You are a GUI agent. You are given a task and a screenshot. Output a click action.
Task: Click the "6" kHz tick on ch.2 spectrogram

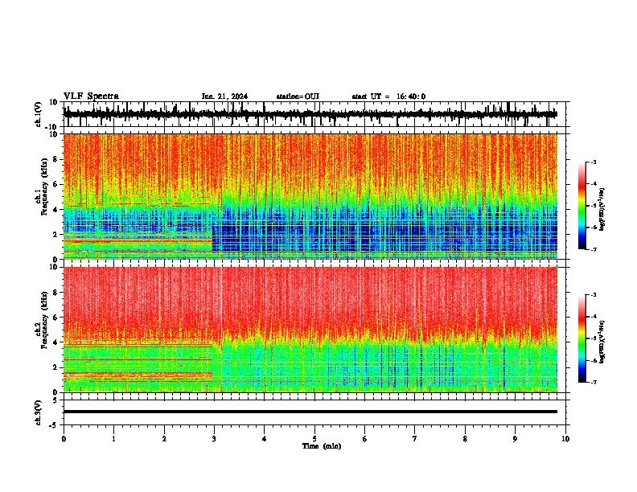coord(55,318)
